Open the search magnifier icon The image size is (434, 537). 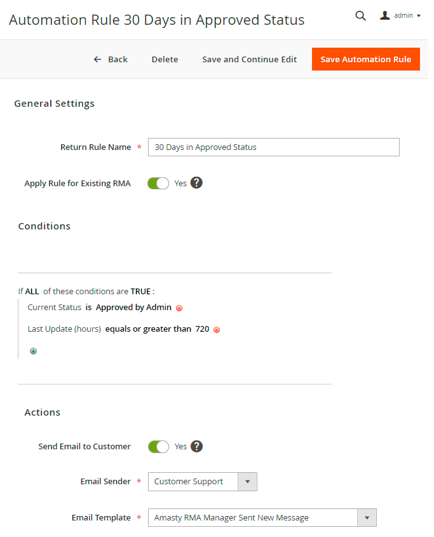[x=360, y=16]
